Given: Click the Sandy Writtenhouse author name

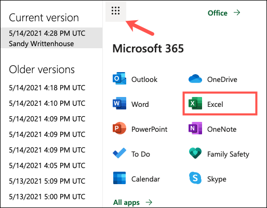Looking at the screenshot, I should (x=41, y=44).
